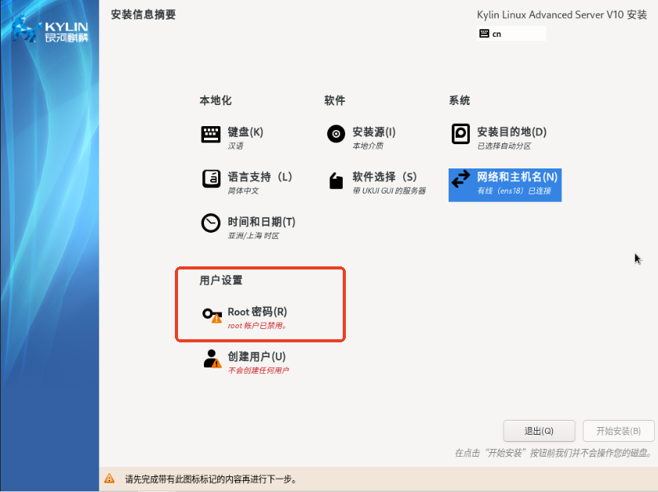Open the time and date clock icon

coord(211,223)
